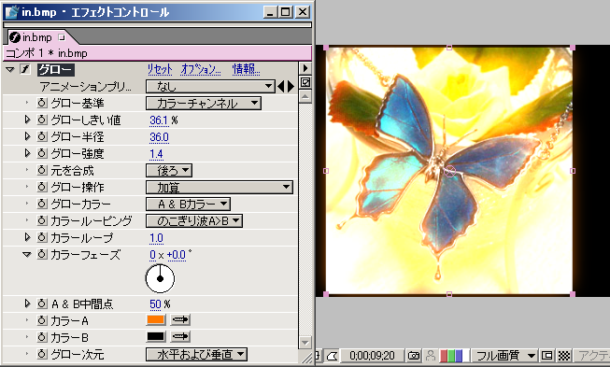Pick カラーA with the eyedropper
The image size is (610, 367).
(180, 319)
